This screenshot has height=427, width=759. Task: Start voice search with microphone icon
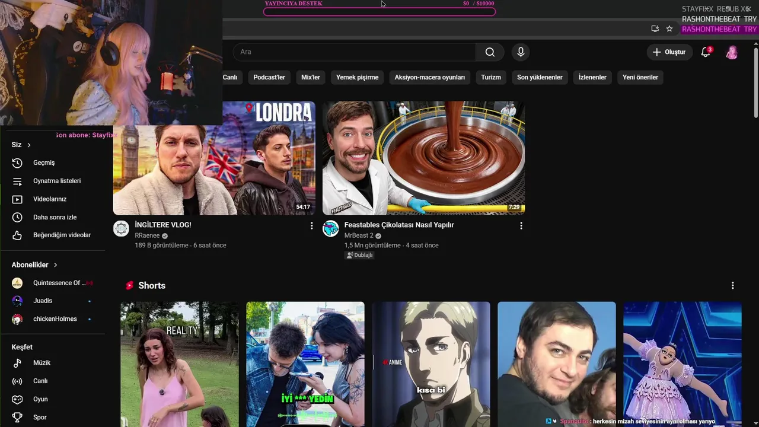click(521, 52)
